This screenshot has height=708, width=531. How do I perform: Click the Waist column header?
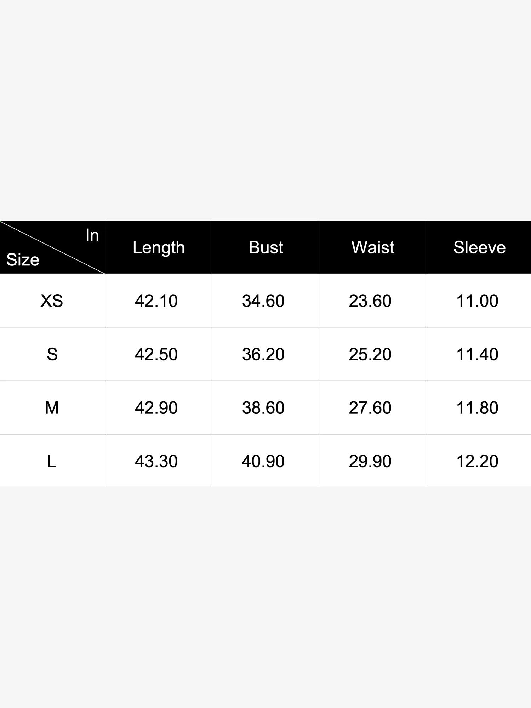[372, 247]
